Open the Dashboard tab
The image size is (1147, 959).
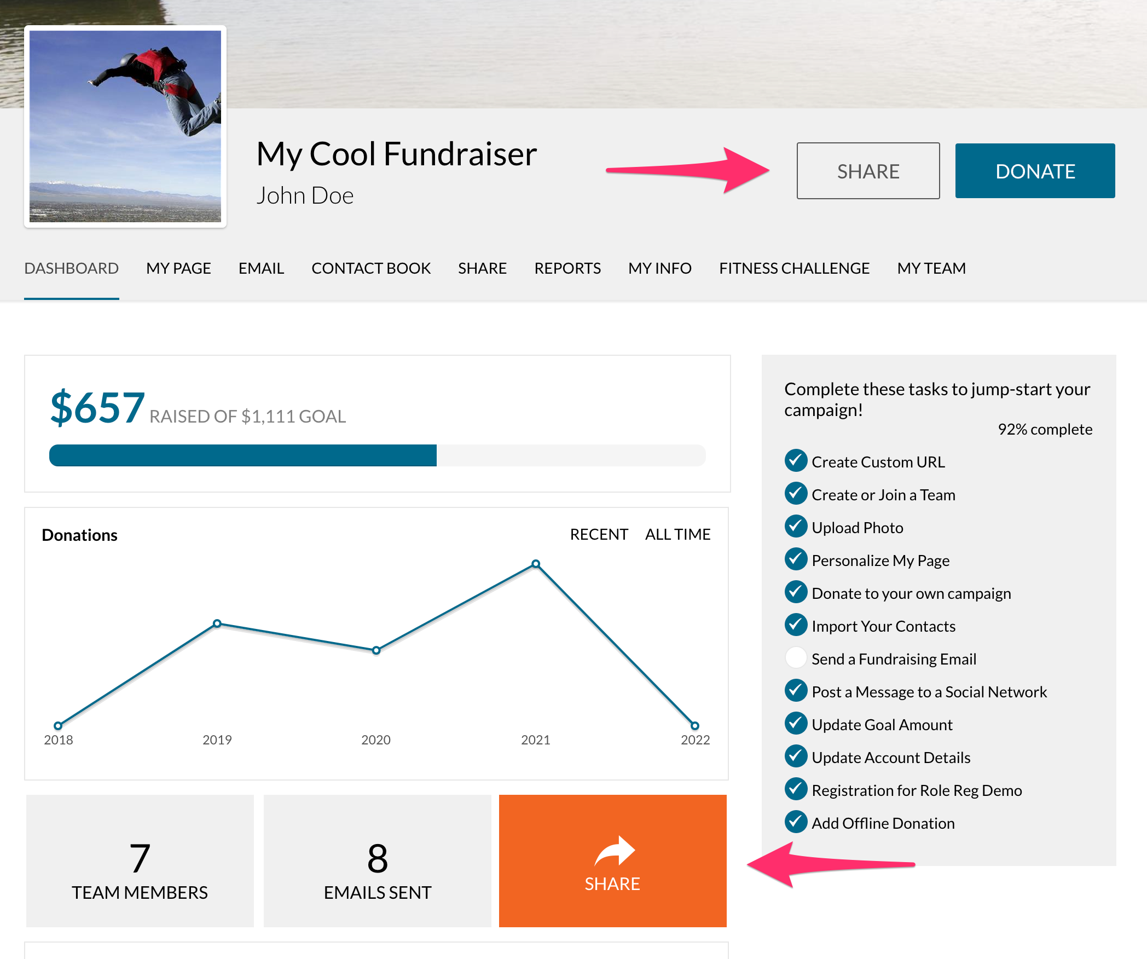[x=72, y=268]
